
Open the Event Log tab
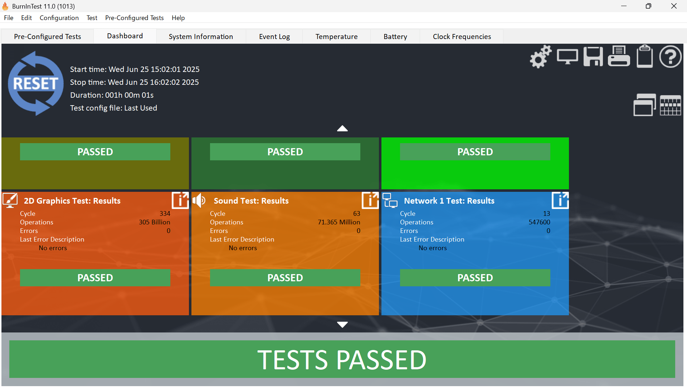[274, 37]
